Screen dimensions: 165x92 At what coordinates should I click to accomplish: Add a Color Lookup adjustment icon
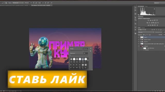[x=158, y=23]
